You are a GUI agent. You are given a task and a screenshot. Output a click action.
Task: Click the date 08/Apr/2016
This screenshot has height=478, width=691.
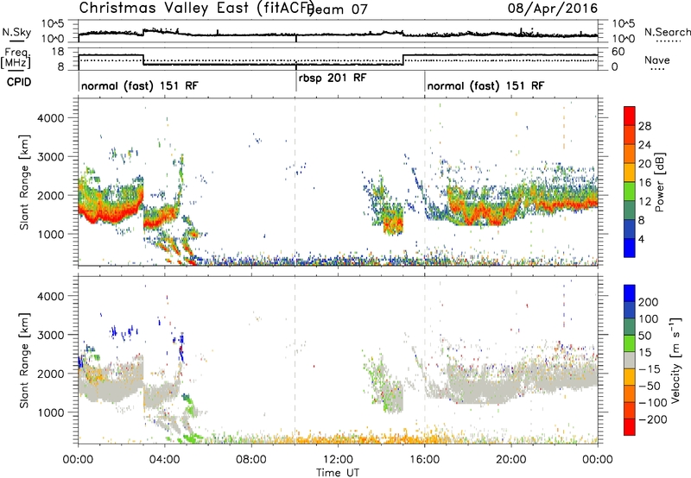coord(553,9)
